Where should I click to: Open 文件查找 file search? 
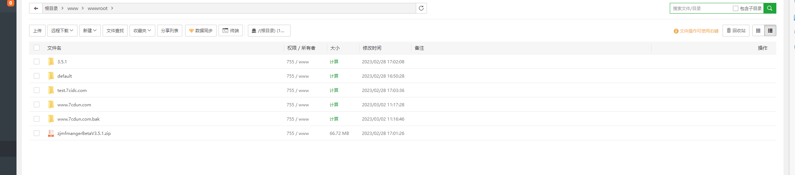pyautogui.click(x=115, y=31)
